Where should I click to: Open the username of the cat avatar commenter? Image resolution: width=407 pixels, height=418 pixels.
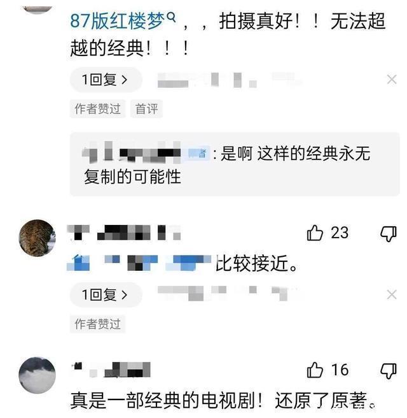(124, 233)
